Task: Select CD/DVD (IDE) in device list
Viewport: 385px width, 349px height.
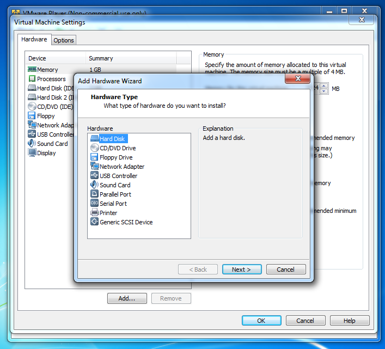Action: tap(55, 107)
